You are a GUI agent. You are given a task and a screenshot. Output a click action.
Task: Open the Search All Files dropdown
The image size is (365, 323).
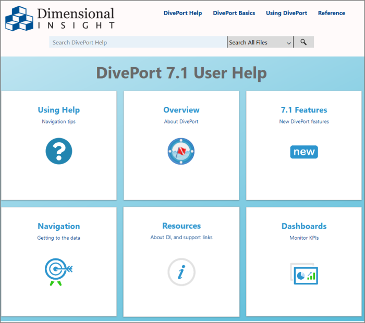click(x=260, y=42)
